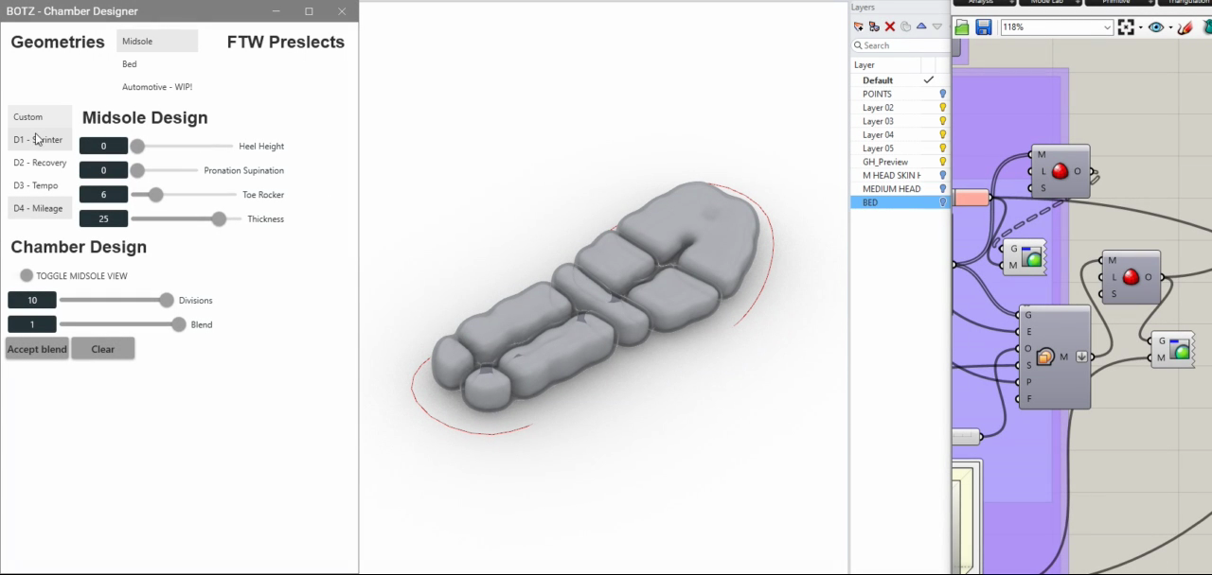Expand the arrow next to eye preview icon
The image size is (1212, 575).
coord(1169,27)
